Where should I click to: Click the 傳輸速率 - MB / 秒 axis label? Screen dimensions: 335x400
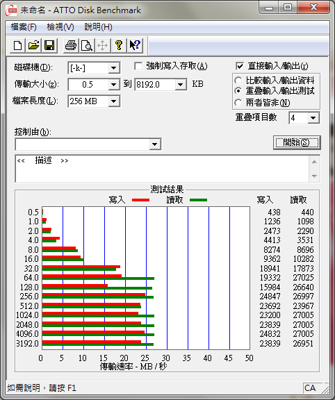pos(133,367)
